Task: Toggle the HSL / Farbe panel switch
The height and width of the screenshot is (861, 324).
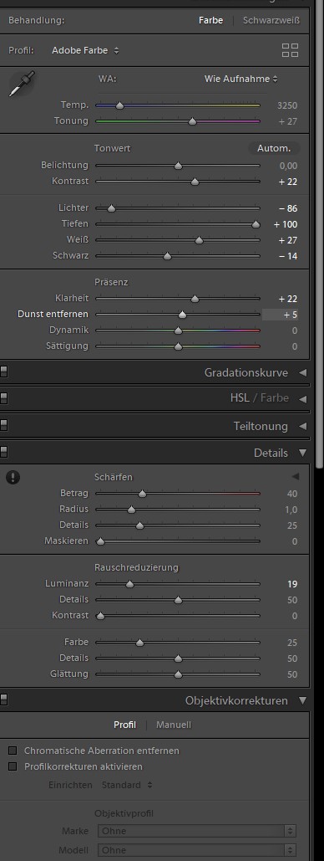Action: (x=3, y=398)
